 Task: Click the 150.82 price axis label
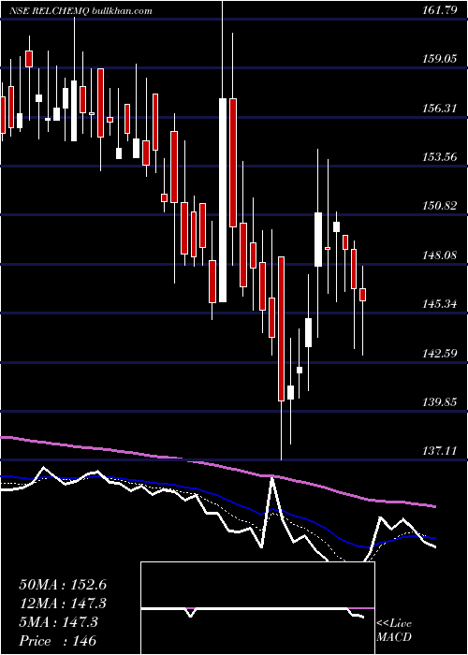(440, 206)
